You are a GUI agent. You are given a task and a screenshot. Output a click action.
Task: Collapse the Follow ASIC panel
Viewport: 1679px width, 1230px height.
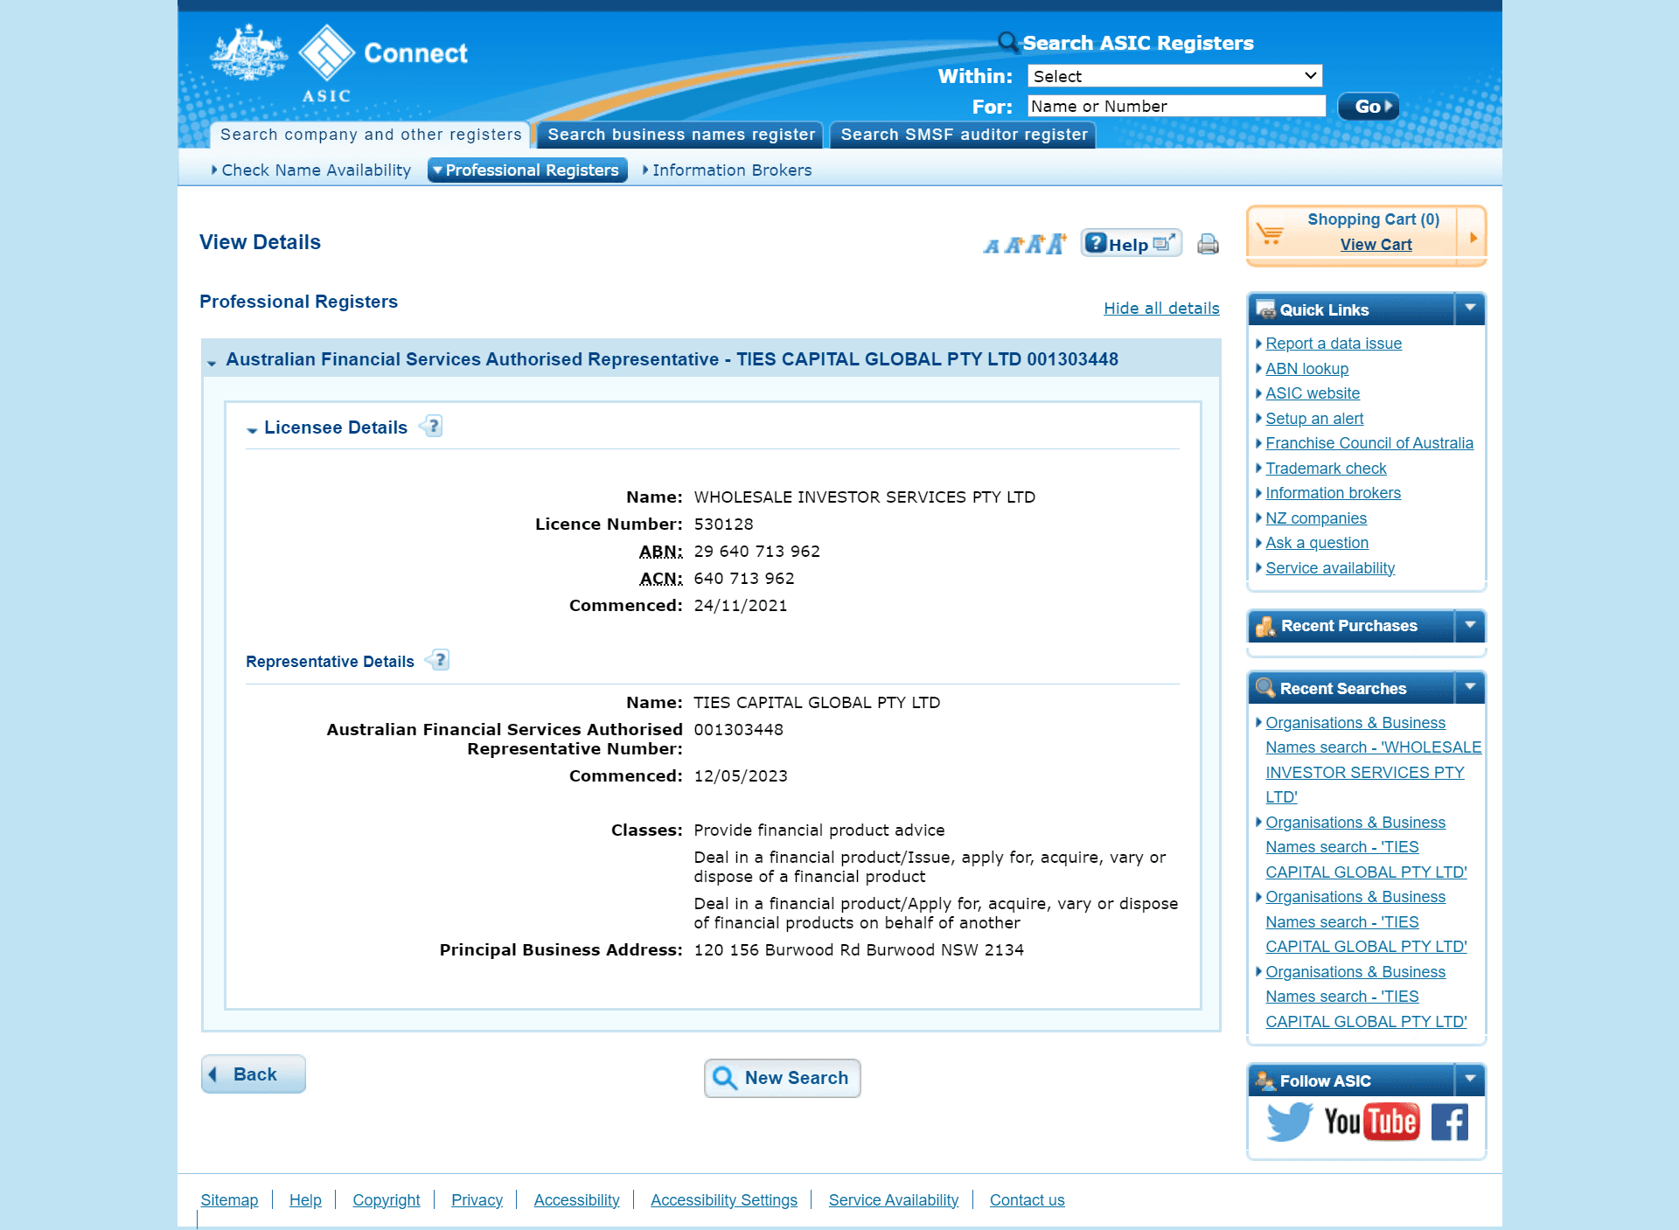(x=1470, y=1080)
